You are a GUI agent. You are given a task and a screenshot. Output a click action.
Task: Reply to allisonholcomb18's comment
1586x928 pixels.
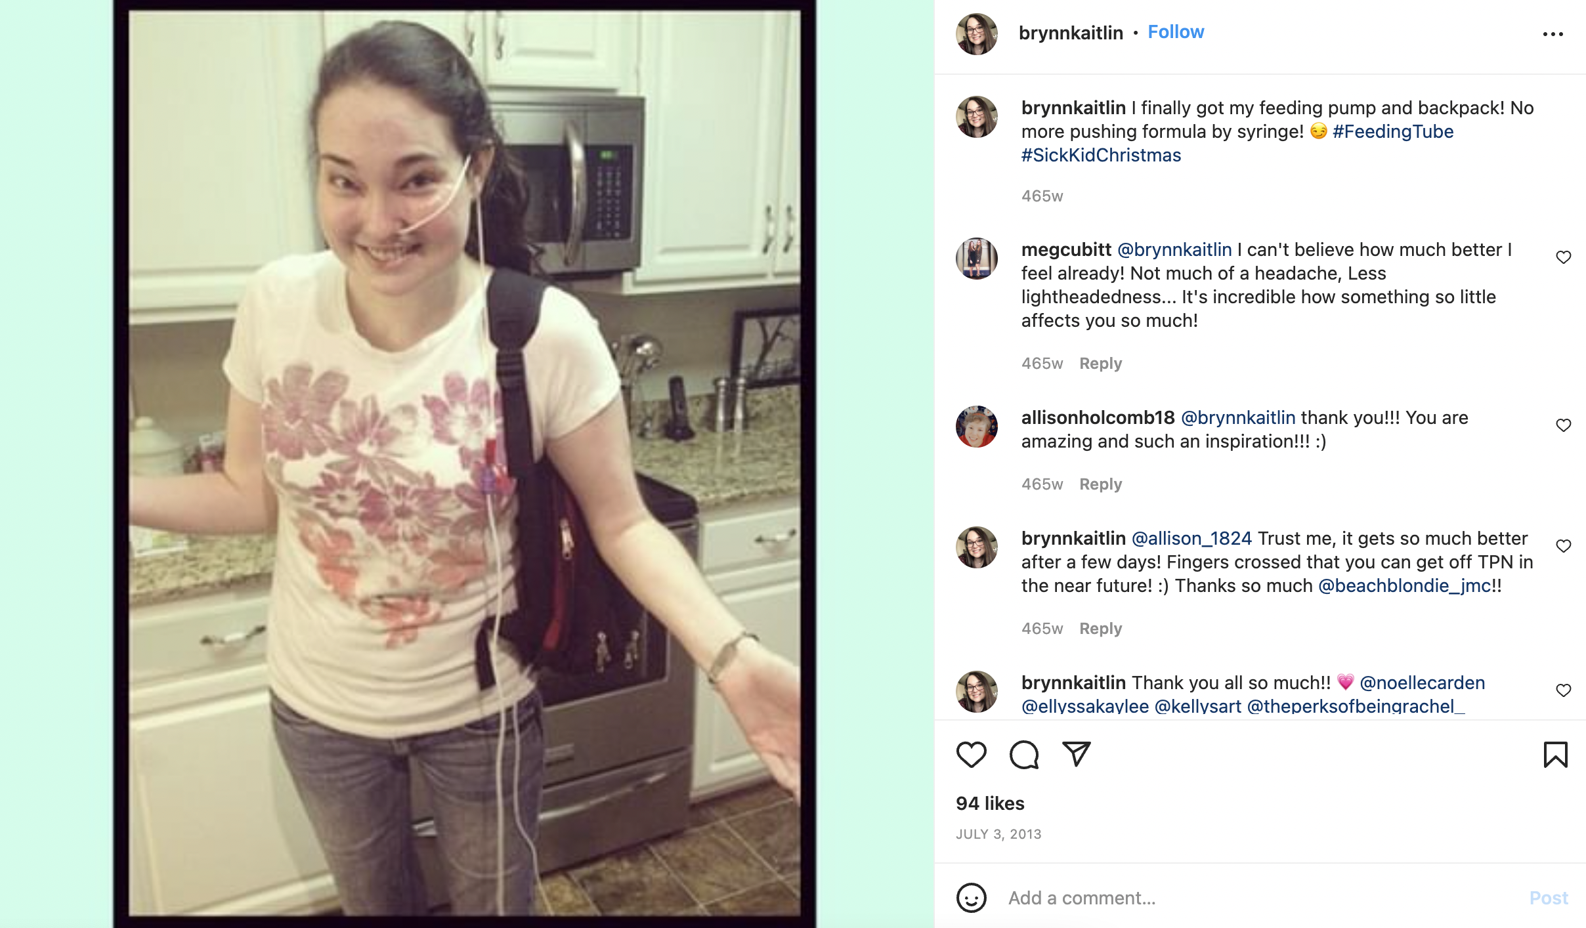(x=1101, y=484)
